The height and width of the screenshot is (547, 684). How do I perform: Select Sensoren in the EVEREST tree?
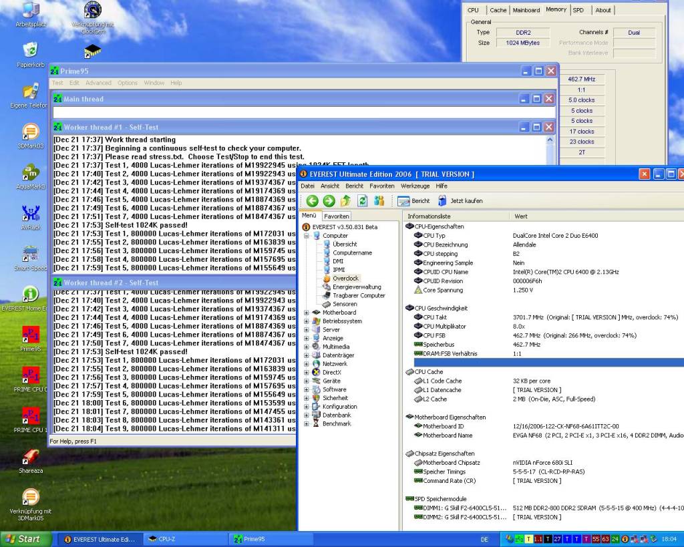pos(345,304)
